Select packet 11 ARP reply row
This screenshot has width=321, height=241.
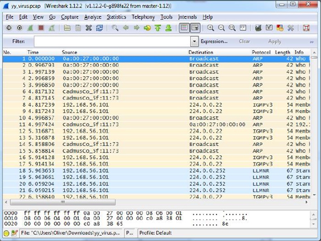coord(156,125)
